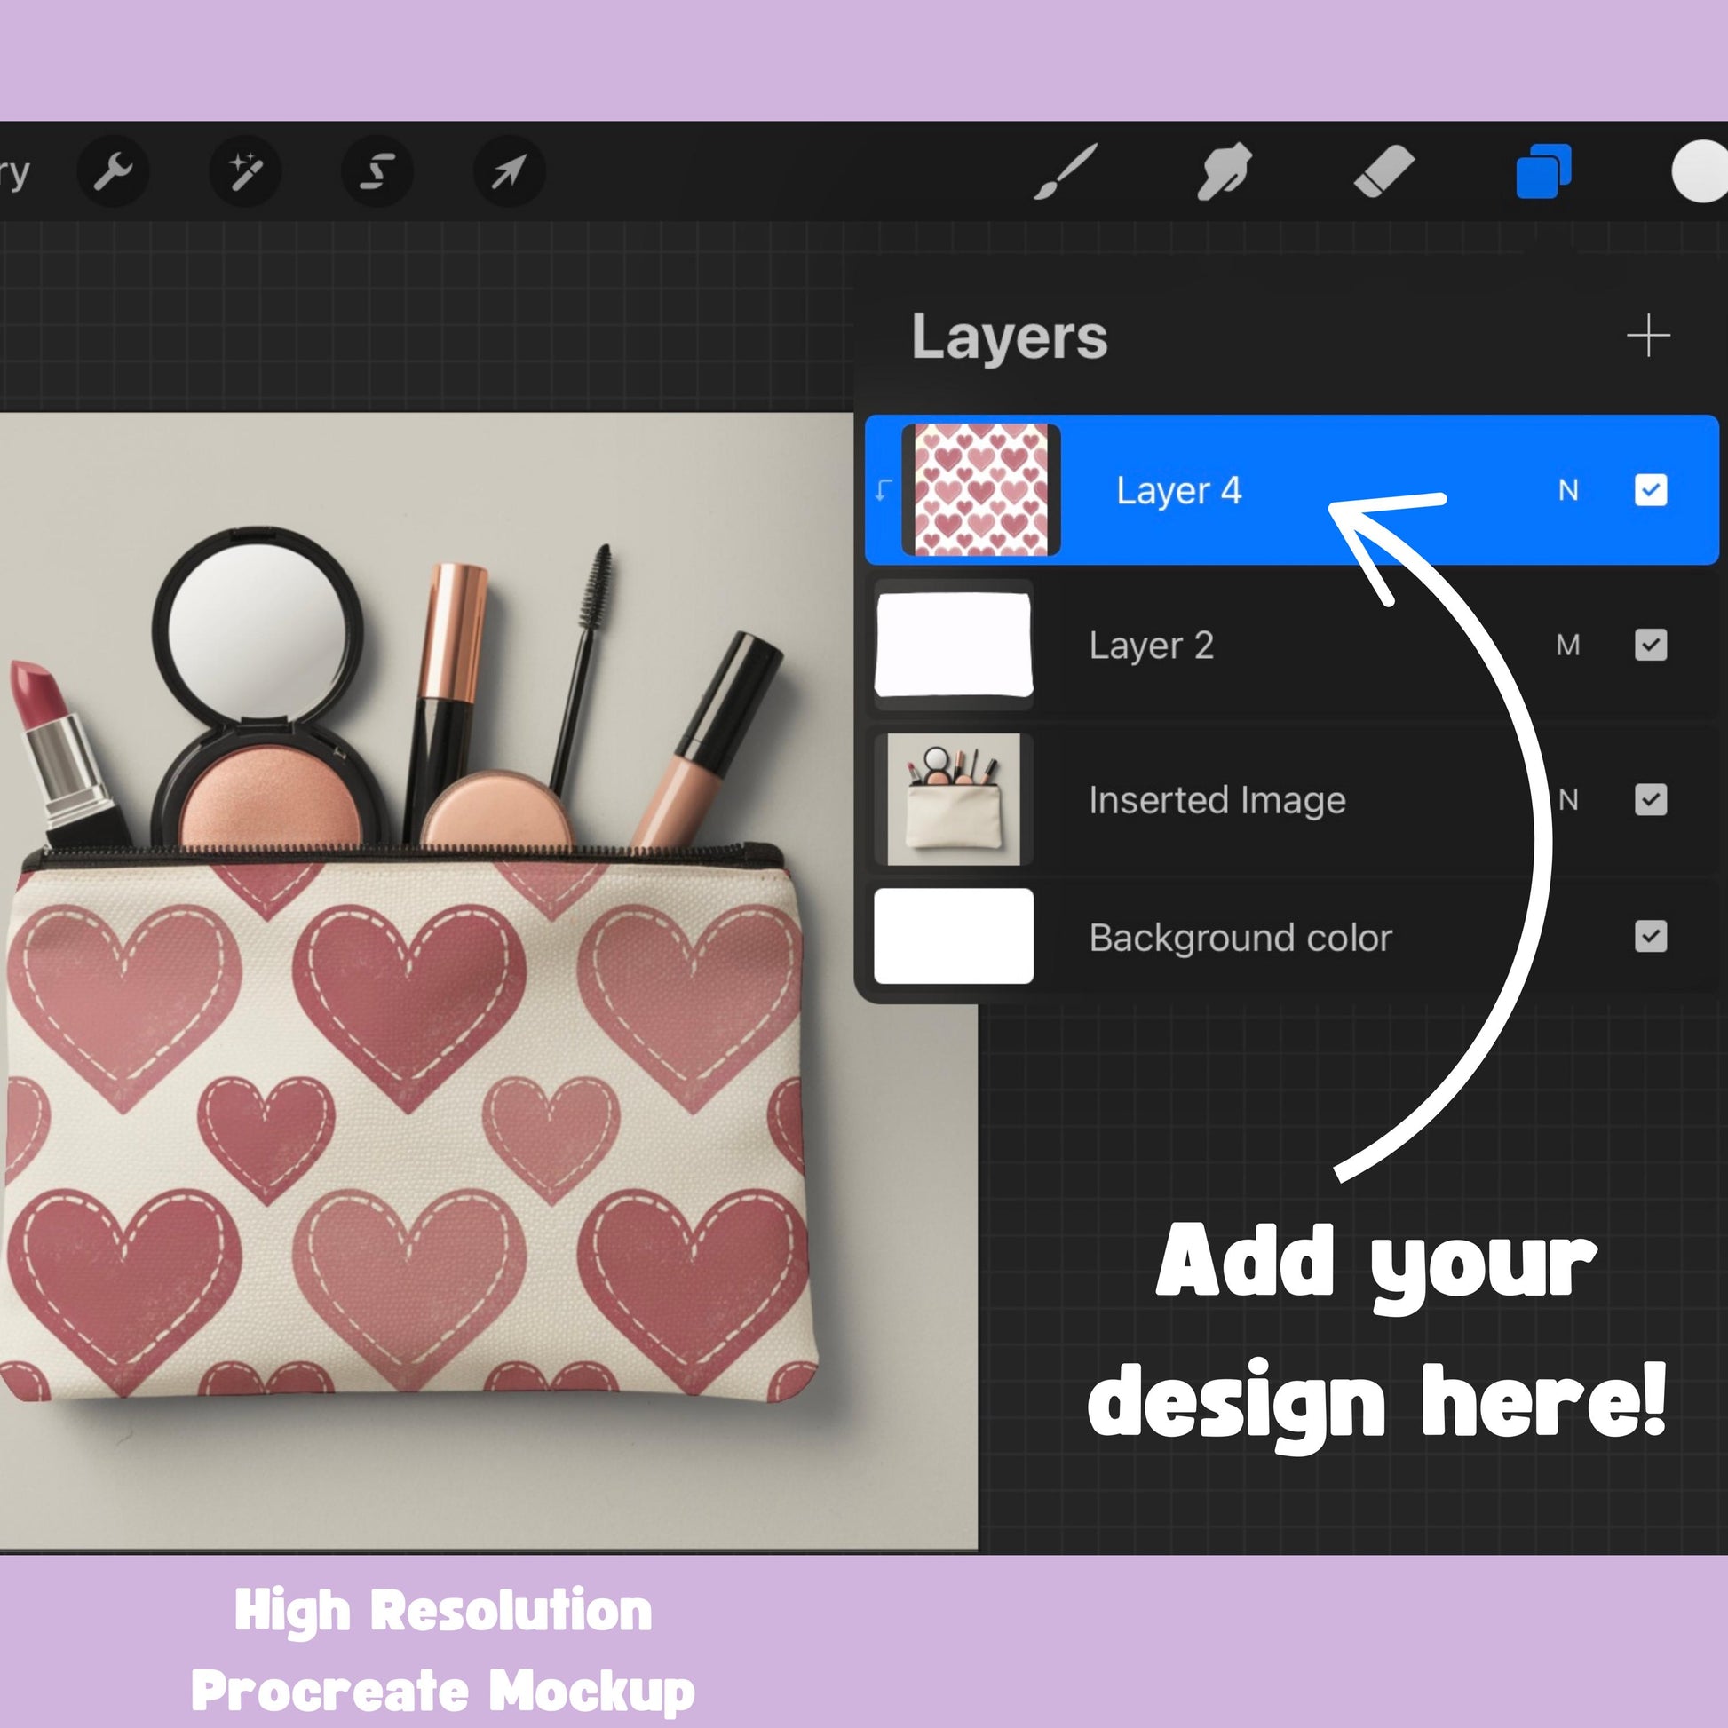This screenshot has width=1728, height=1728.
Task: Add a new layer with plus
Action: [x=1647, y=337]
